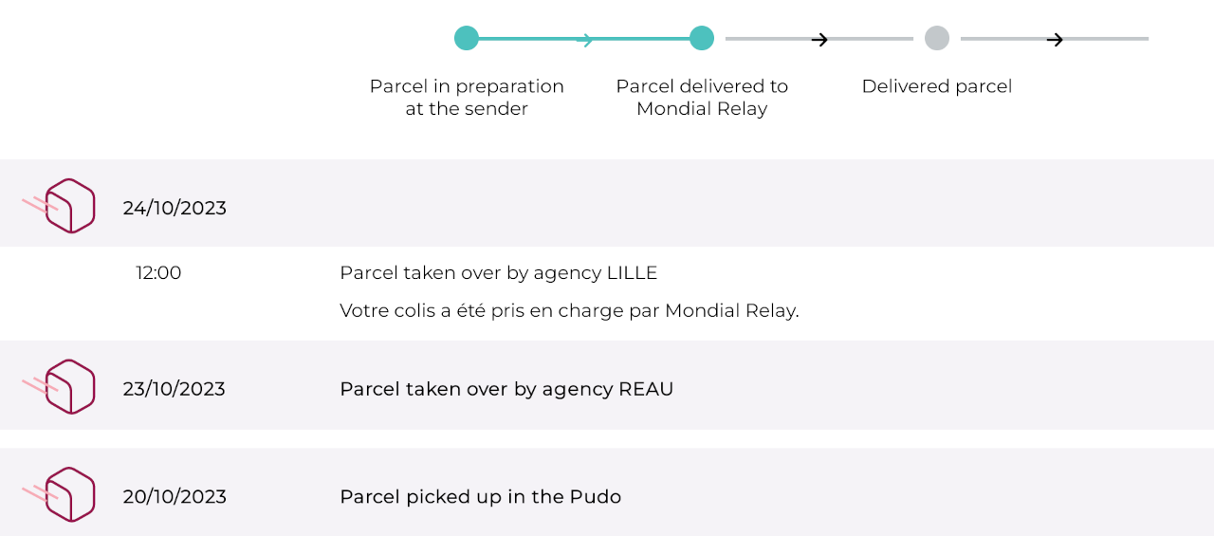Click 'Parcel taken over by agency LILLE' entry
Viewport: 1214px width, 536px height.
click(x=499, y=273)
